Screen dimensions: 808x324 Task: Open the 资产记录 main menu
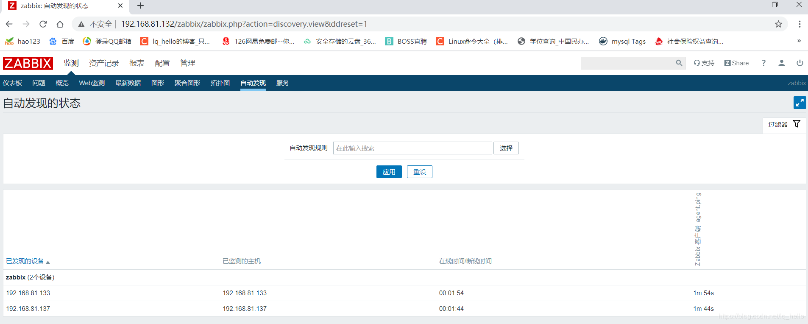(104, 63)
